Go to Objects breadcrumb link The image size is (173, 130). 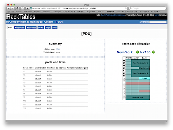pyautogui.click(x=49, y=22)
